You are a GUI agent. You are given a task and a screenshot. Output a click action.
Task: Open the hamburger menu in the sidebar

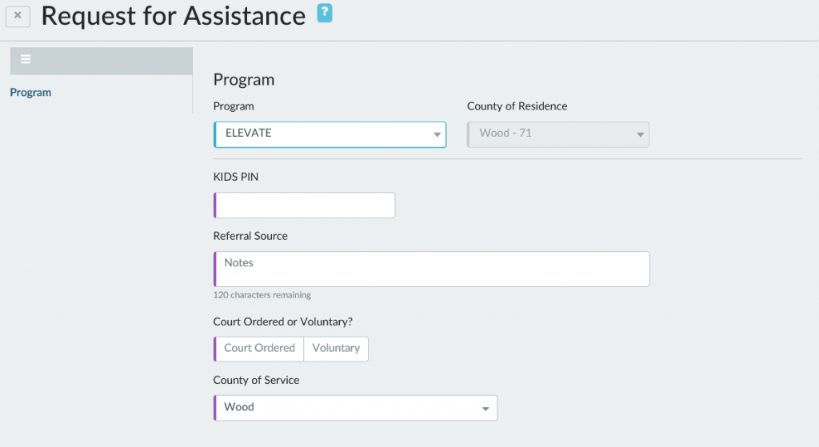tap(26, 60)
